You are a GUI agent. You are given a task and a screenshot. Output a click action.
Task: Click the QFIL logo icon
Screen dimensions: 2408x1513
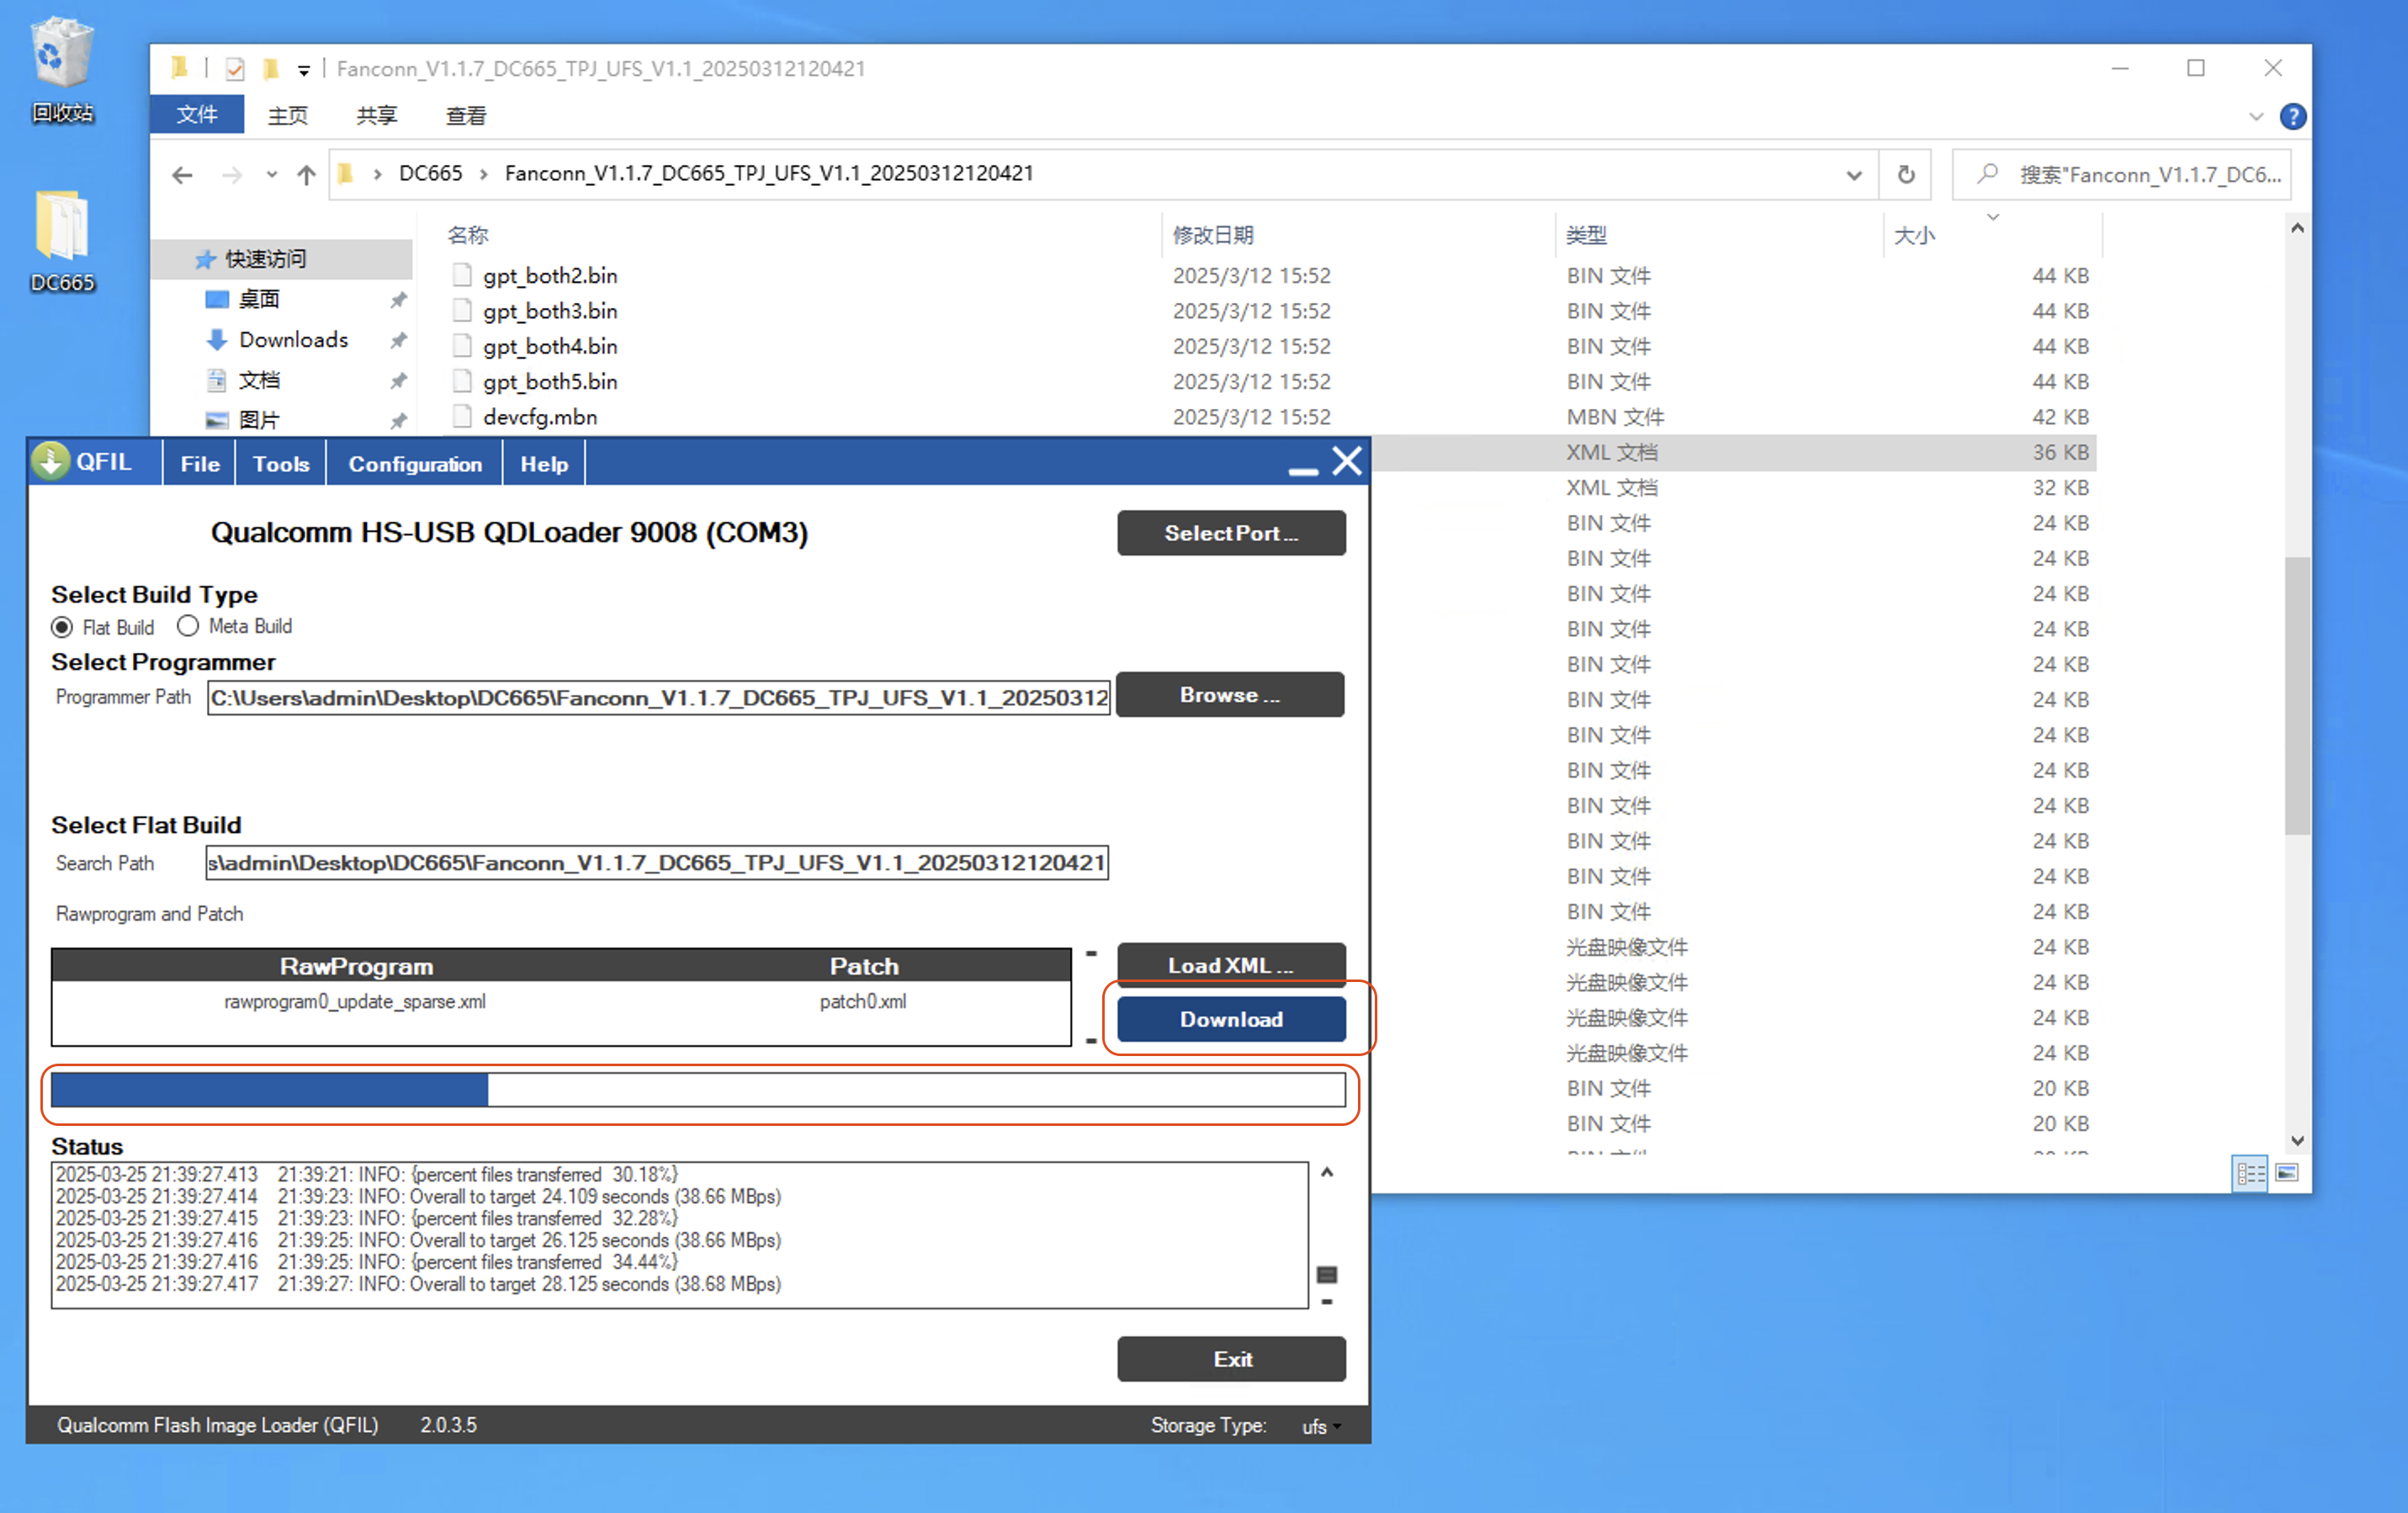coord(50,462)
